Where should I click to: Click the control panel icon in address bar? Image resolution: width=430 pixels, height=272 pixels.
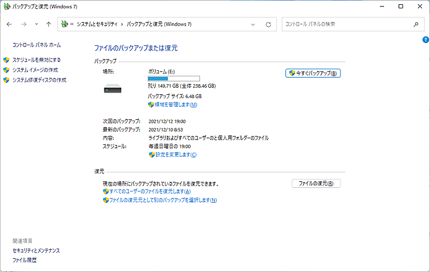tap(64, 24)
